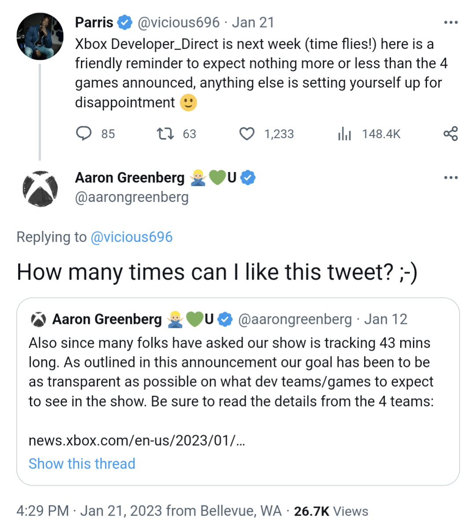Open the news.xbox.com link in quoted tweet
Image resolution: width=475 pixels, height=532 pixels.
pyautogui.click(x=137, y=440)
